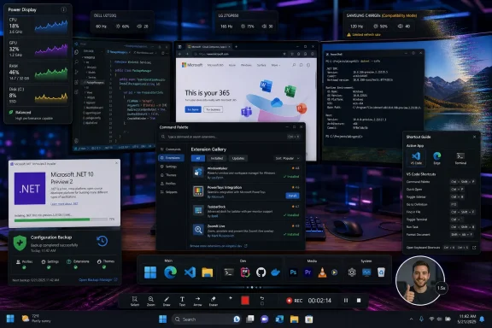Open Commands in the Command Palette sidebar
The image size is (492, 328).
pos(171,149)
